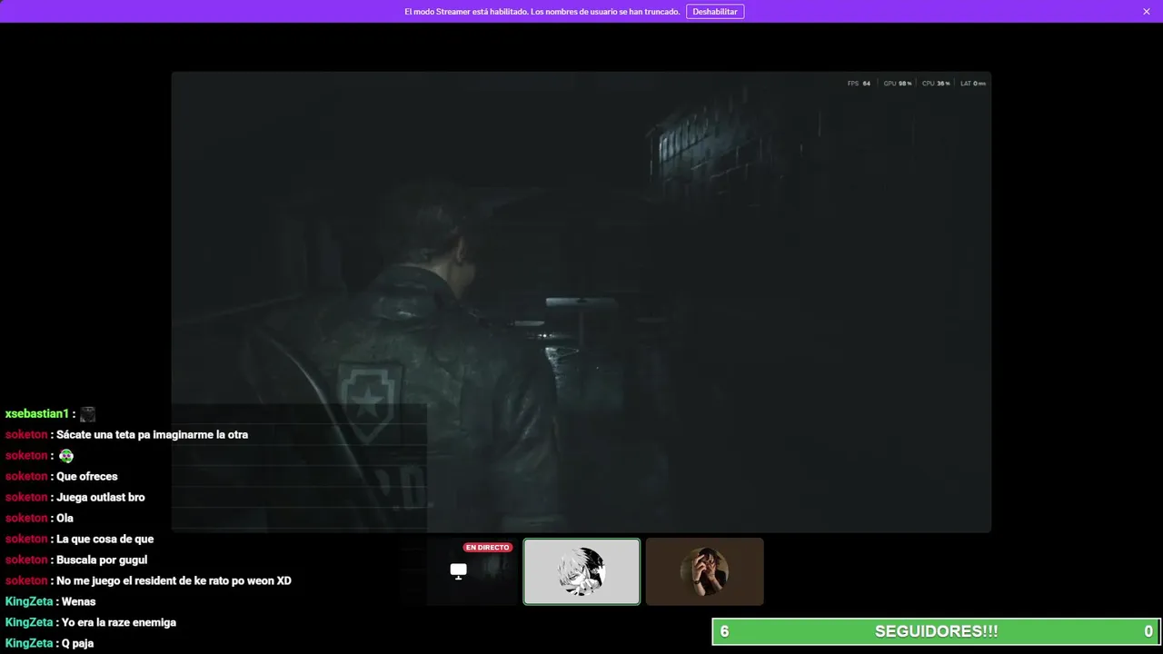
Task: Click the LAT 0 ms readout in the overlay
Action: 972,84
